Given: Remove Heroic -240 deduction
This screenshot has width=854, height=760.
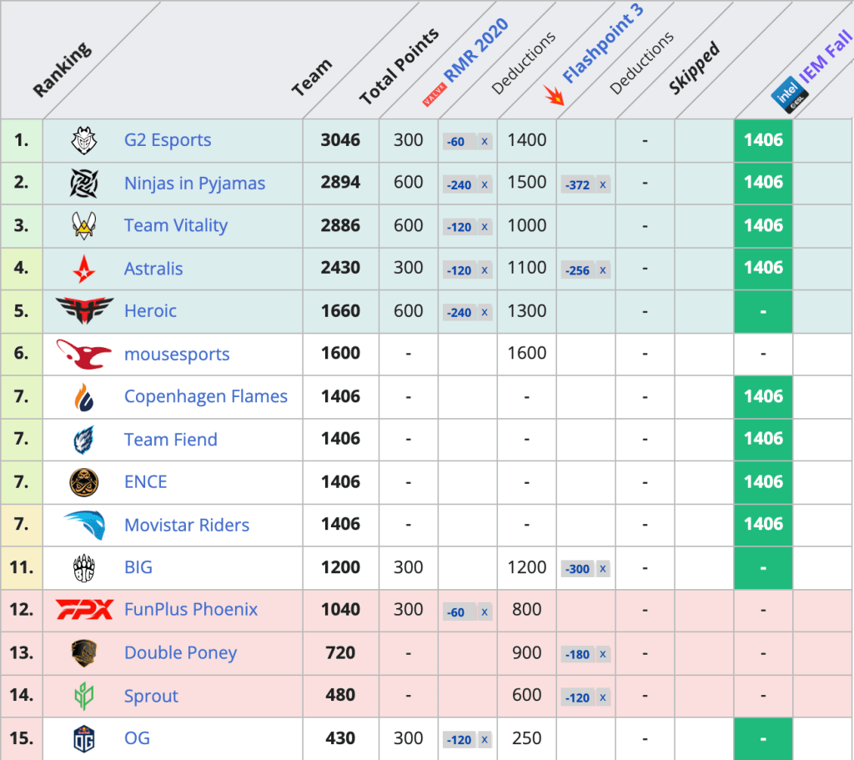Looking at the screenshot, I should pyautogui.click(x=485, y=313).
